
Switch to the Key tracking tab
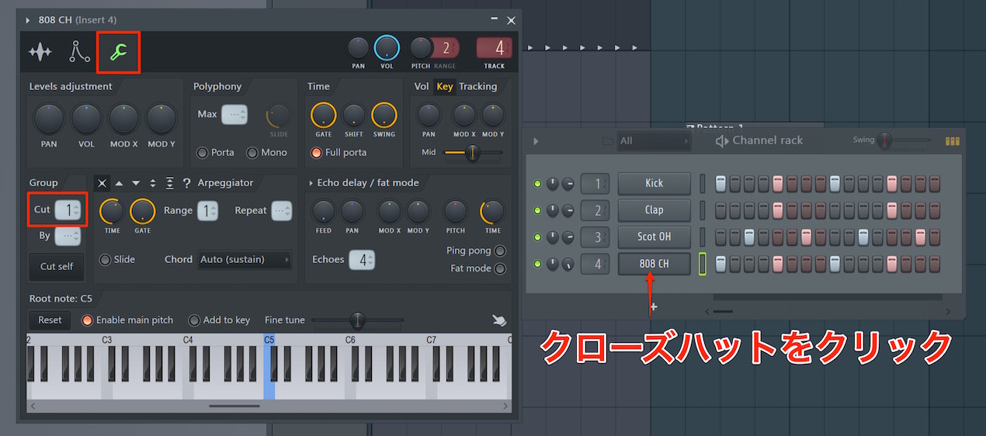click(x=445, y=86)
